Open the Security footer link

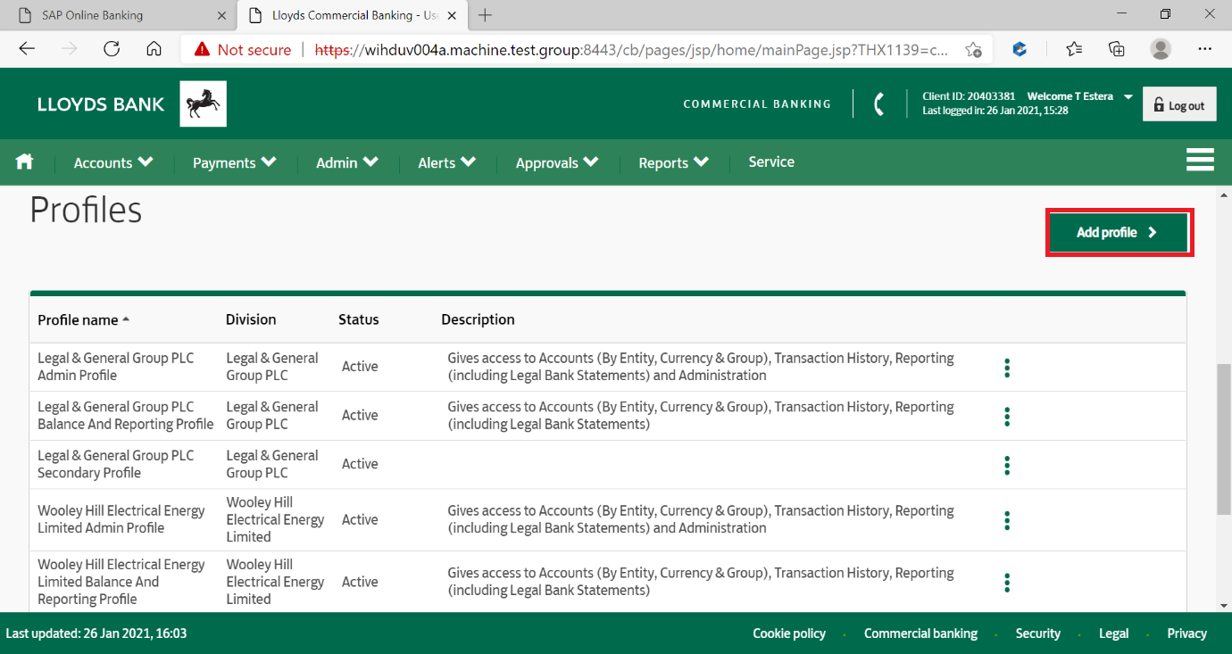(x=1037, y=633)
